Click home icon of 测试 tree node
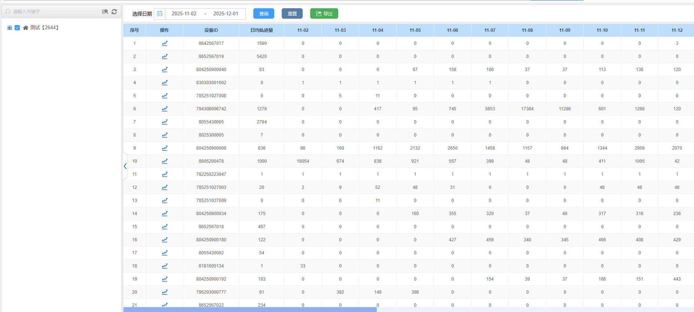Screen dimensions: 694x312 pos(25,28)
